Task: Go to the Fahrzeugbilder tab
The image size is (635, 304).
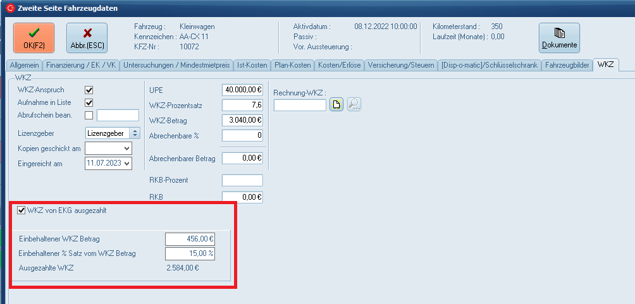Action: [x=567, y=65]
